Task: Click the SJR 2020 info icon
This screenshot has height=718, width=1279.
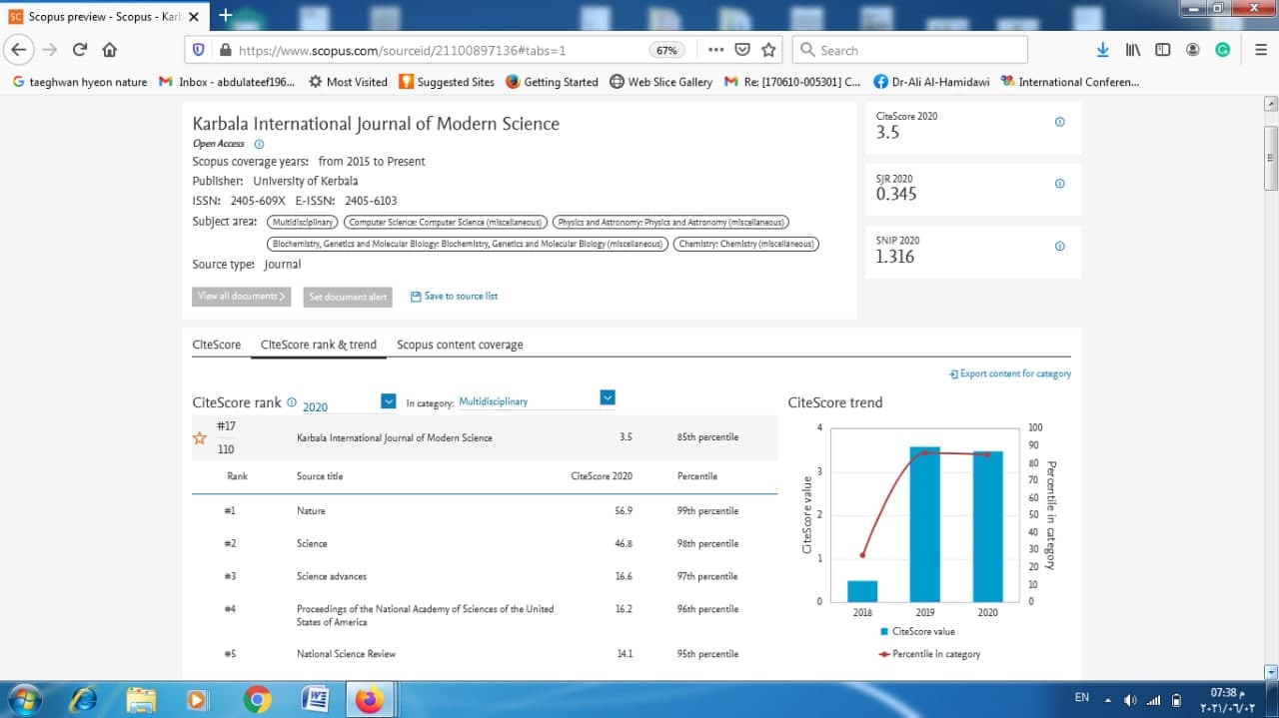Action: pyautogui.click(x=1059, y=184)
